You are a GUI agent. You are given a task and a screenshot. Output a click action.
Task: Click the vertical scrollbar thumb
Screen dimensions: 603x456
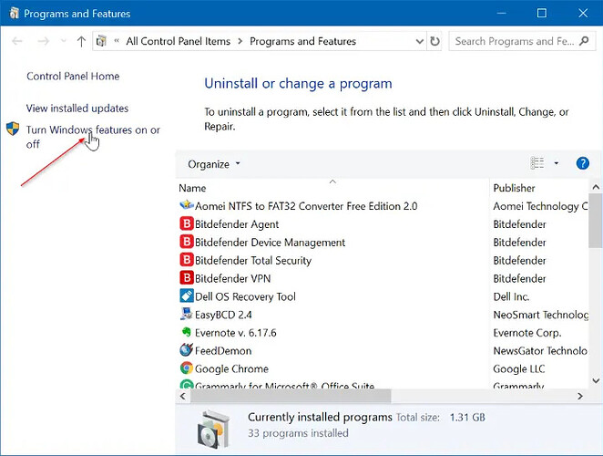point(596,221)
